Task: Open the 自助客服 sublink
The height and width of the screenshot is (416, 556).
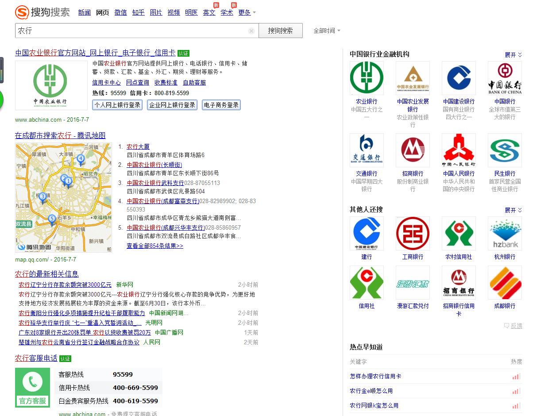Action: point(194,82)
